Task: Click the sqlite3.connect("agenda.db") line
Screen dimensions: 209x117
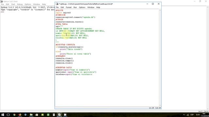Action: point(75,17)
